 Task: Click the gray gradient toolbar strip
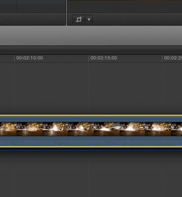(x=91, y=36)
